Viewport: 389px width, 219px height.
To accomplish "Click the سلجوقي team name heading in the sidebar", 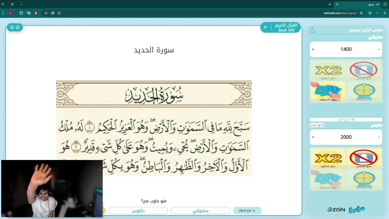I will coord(376,37).
